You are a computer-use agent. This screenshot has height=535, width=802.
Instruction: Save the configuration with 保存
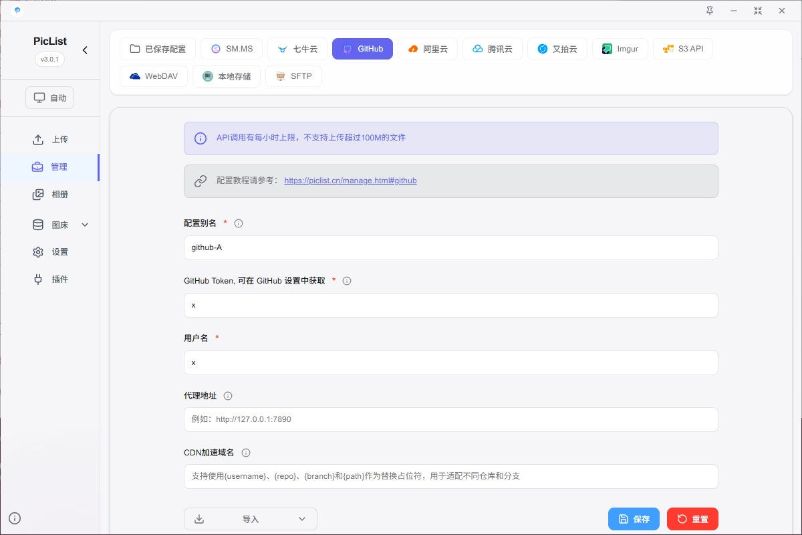click(634, 519)
